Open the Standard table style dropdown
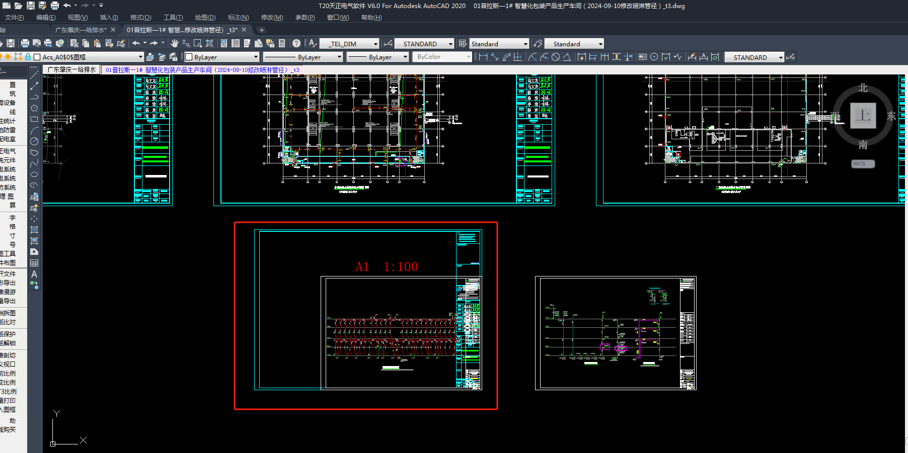Viewport: 908px width, 453px height. click(526, 44)
